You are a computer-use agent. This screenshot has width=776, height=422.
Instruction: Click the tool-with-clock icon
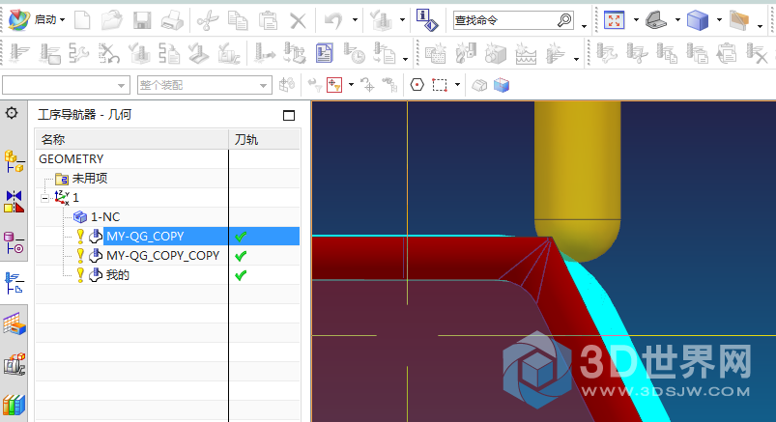tap(354, 53)
